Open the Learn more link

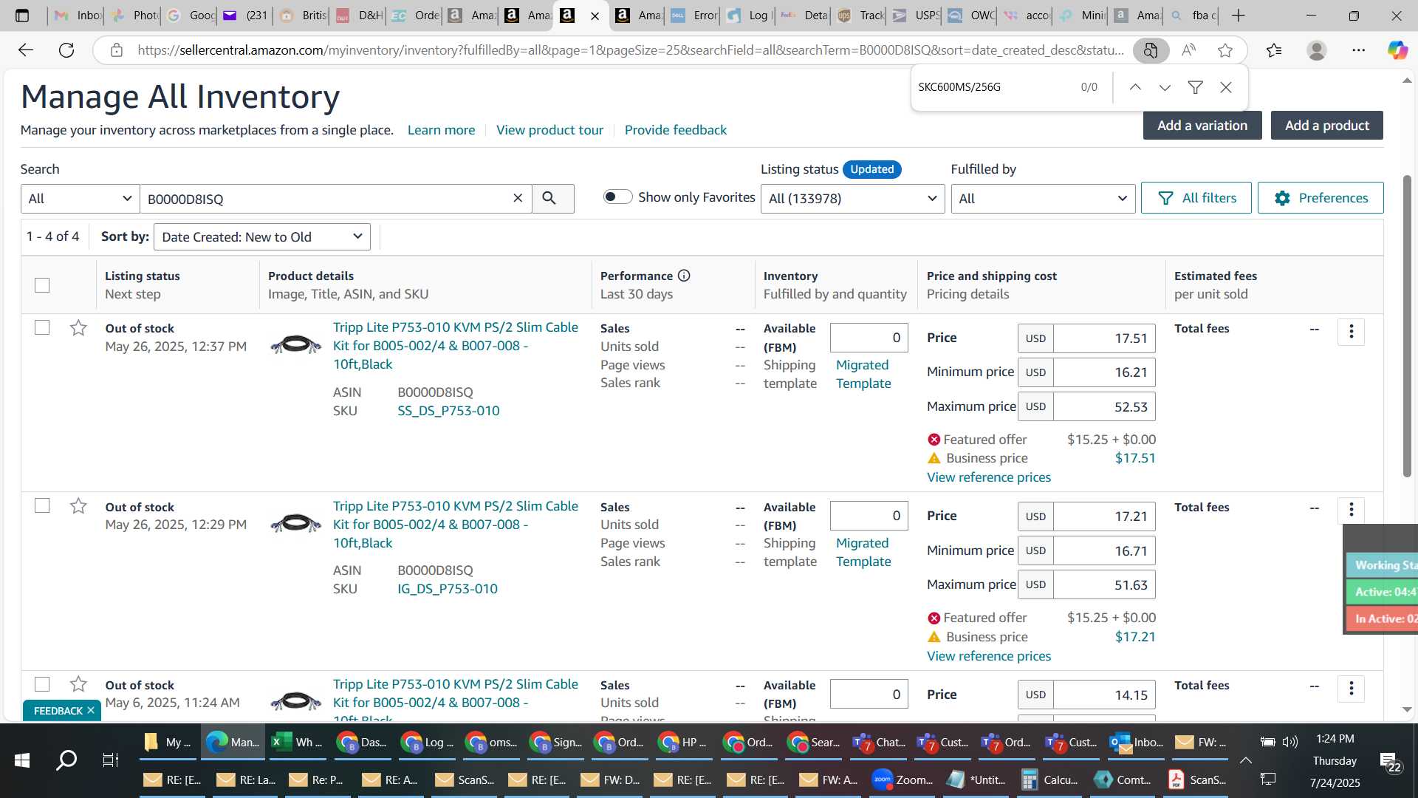click(x=441, y=130)
